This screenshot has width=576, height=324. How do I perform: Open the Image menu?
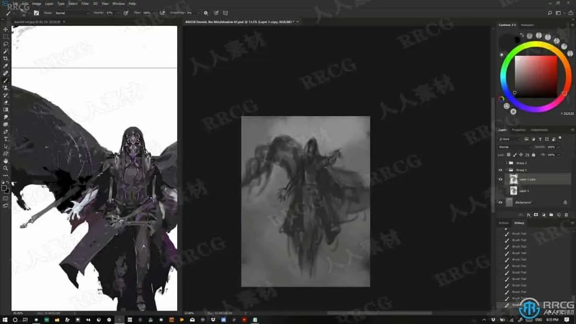[36, 3]
